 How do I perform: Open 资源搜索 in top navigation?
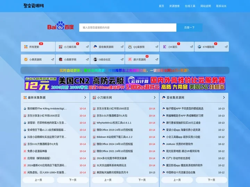[x=174, y=6]
